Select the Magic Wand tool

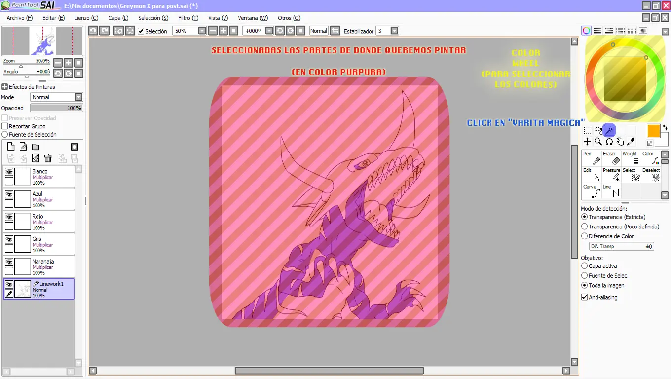tap(609, 130)
